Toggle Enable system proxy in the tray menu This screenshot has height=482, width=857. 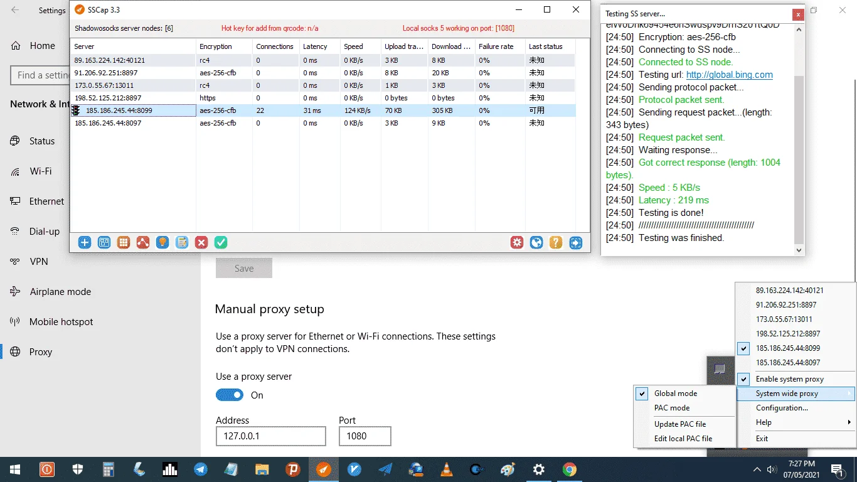point(796,379)
